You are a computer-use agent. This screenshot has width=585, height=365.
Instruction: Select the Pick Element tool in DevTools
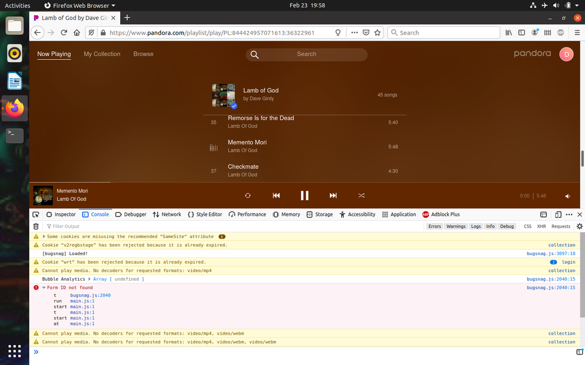tap(35, 214)
